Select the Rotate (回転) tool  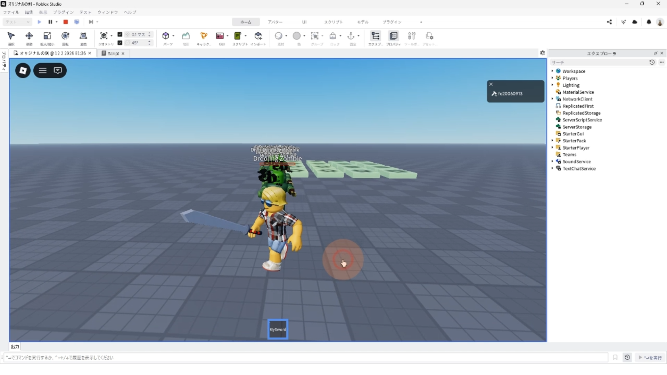[x=65, y=36]
